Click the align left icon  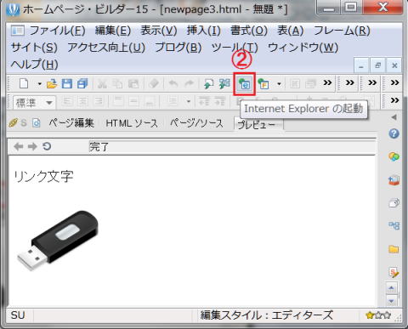click(x=67, y=101)
